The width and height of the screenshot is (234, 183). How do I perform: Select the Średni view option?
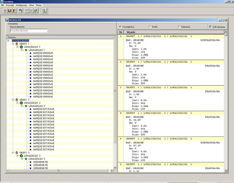[149, 27]
